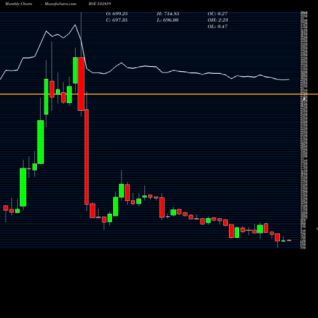
Task: Click the OC: 0.27 value
Action: coord(218,14)
